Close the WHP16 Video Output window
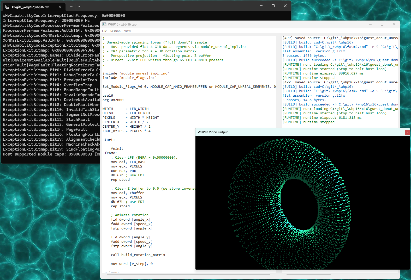 coord(407,132)
